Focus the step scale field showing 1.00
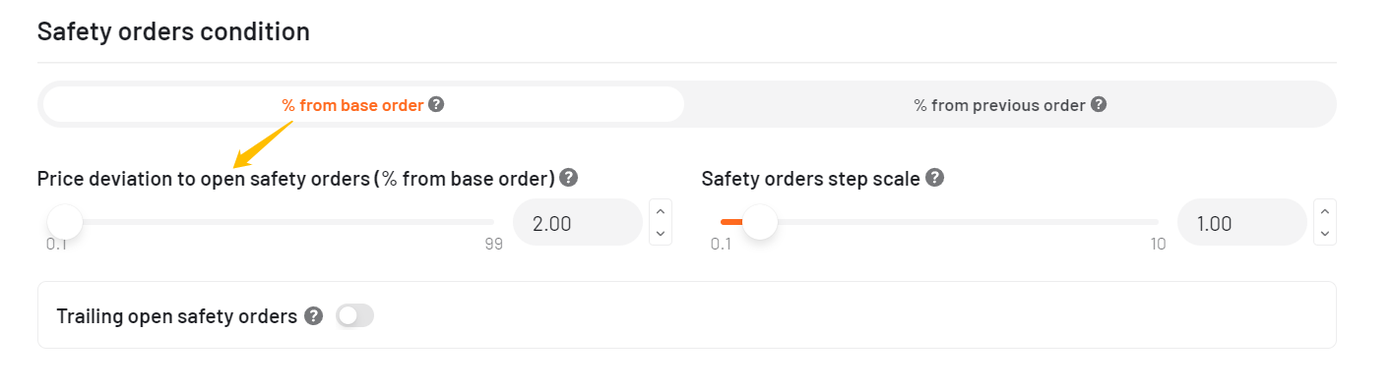This screenshot has width=1392, height=389. (x=1242, y=223)
